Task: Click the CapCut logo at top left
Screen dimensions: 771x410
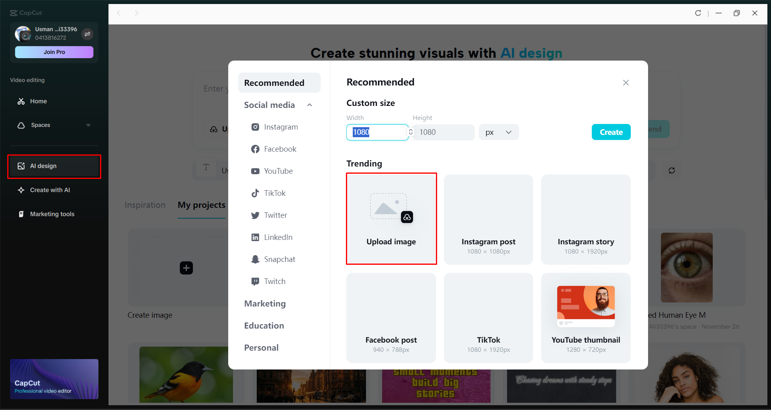Action: tap(26, 13)
